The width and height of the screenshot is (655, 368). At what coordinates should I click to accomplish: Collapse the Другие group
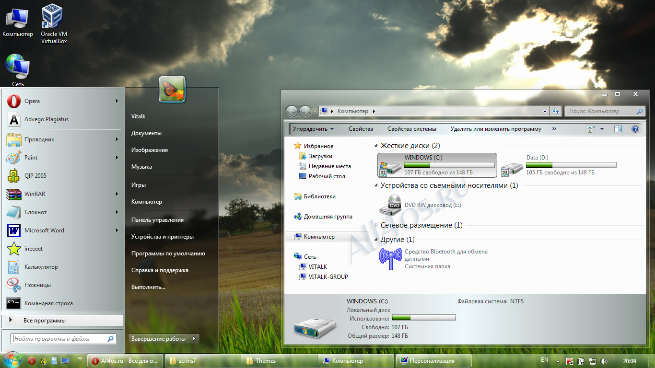(377, 240)
